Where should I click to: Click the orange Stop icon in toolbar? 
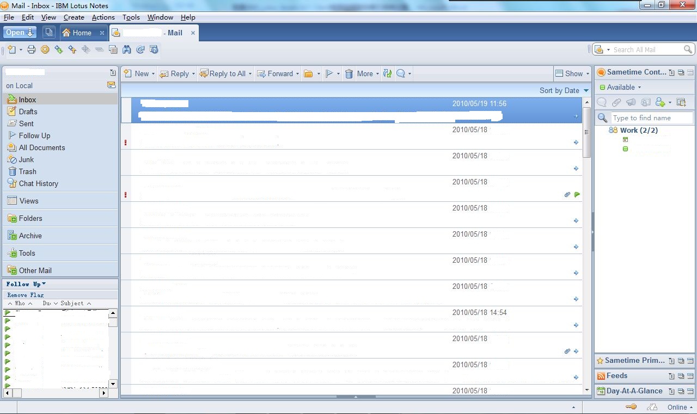(45, 50)
